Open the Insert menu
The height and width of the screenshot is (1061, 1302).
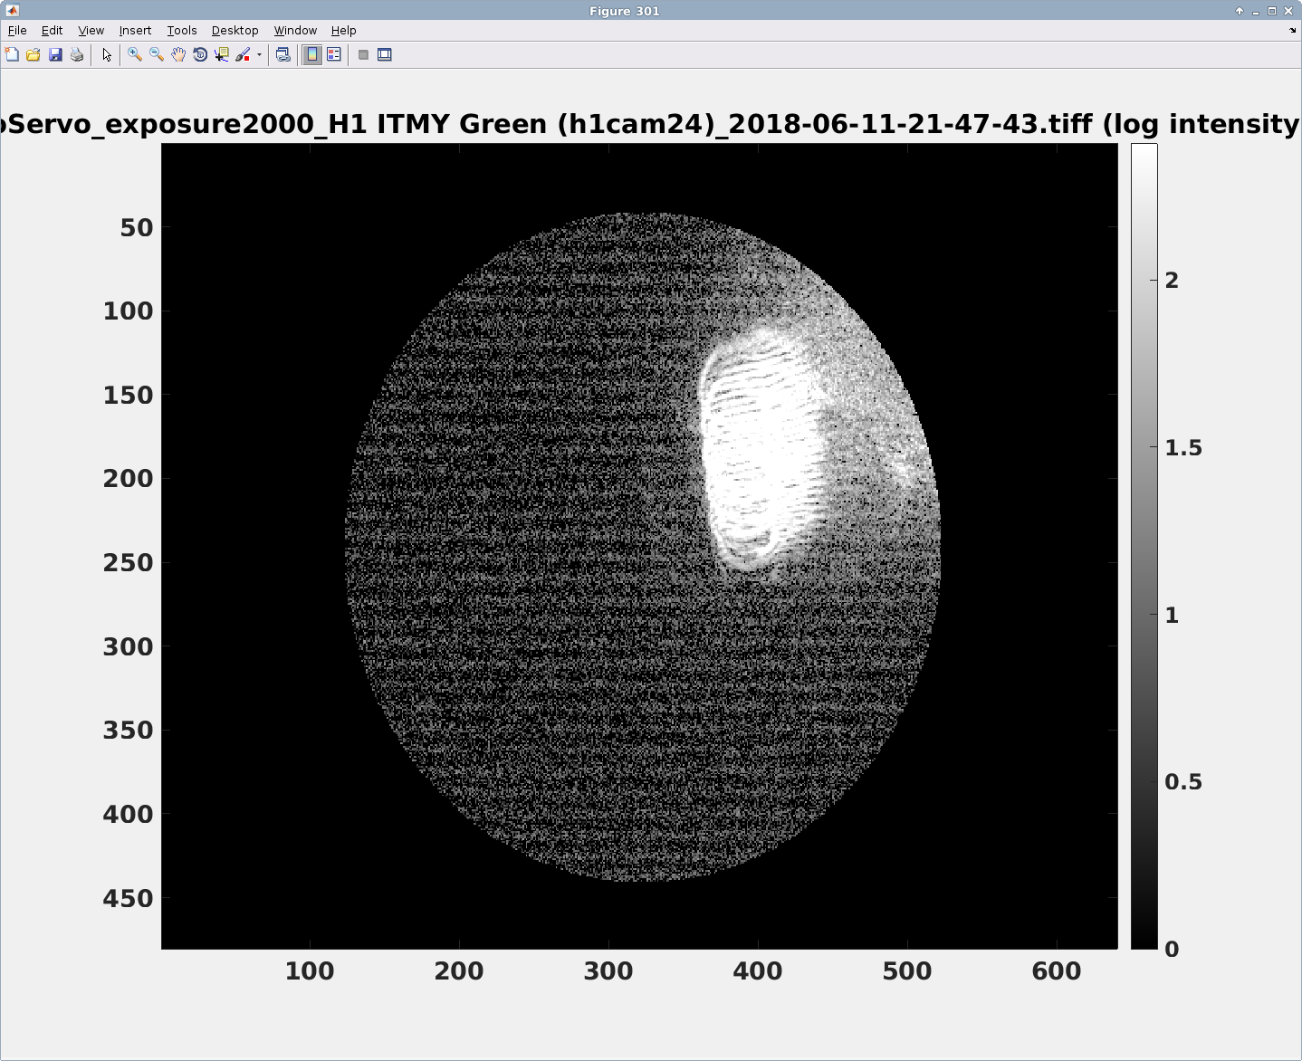(135, 30)
